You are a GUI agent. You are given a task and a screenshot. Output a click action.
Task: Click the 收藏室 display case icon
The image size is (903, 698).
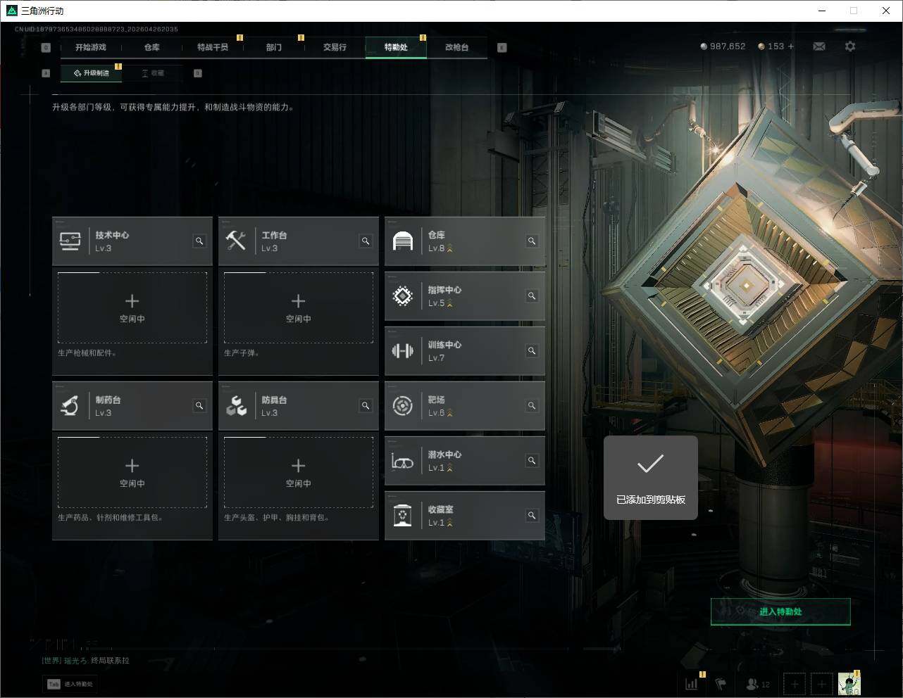point(402,516)
